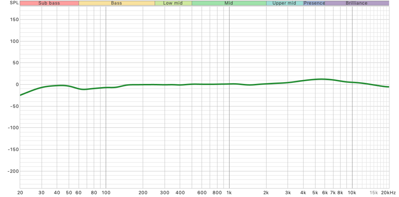Click the 400 Hz frequency label
The width and height of the screenshot is (399, 197).
tap(180, 193)
